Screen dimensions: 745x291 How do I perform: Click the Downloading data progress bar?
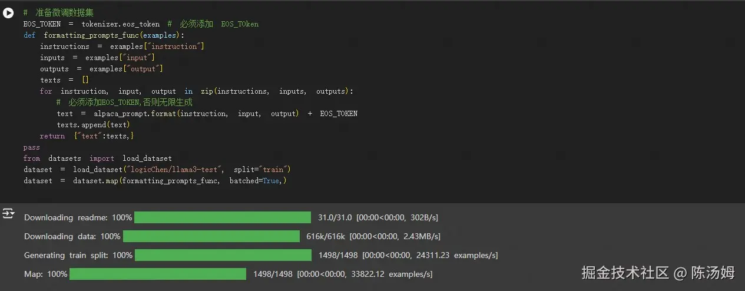click(211, 236)
